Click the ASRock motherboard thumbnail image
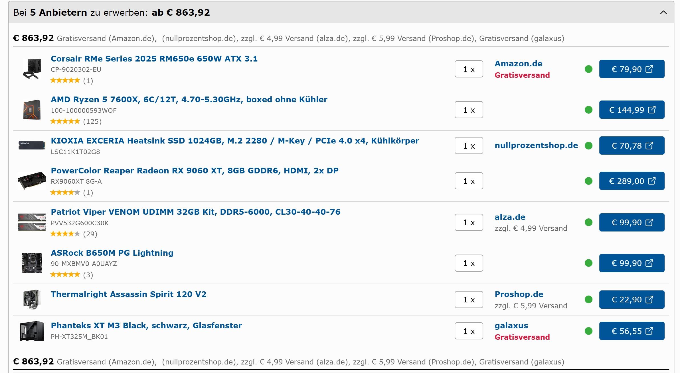This screenshot has width=680, height=373. 32,263
